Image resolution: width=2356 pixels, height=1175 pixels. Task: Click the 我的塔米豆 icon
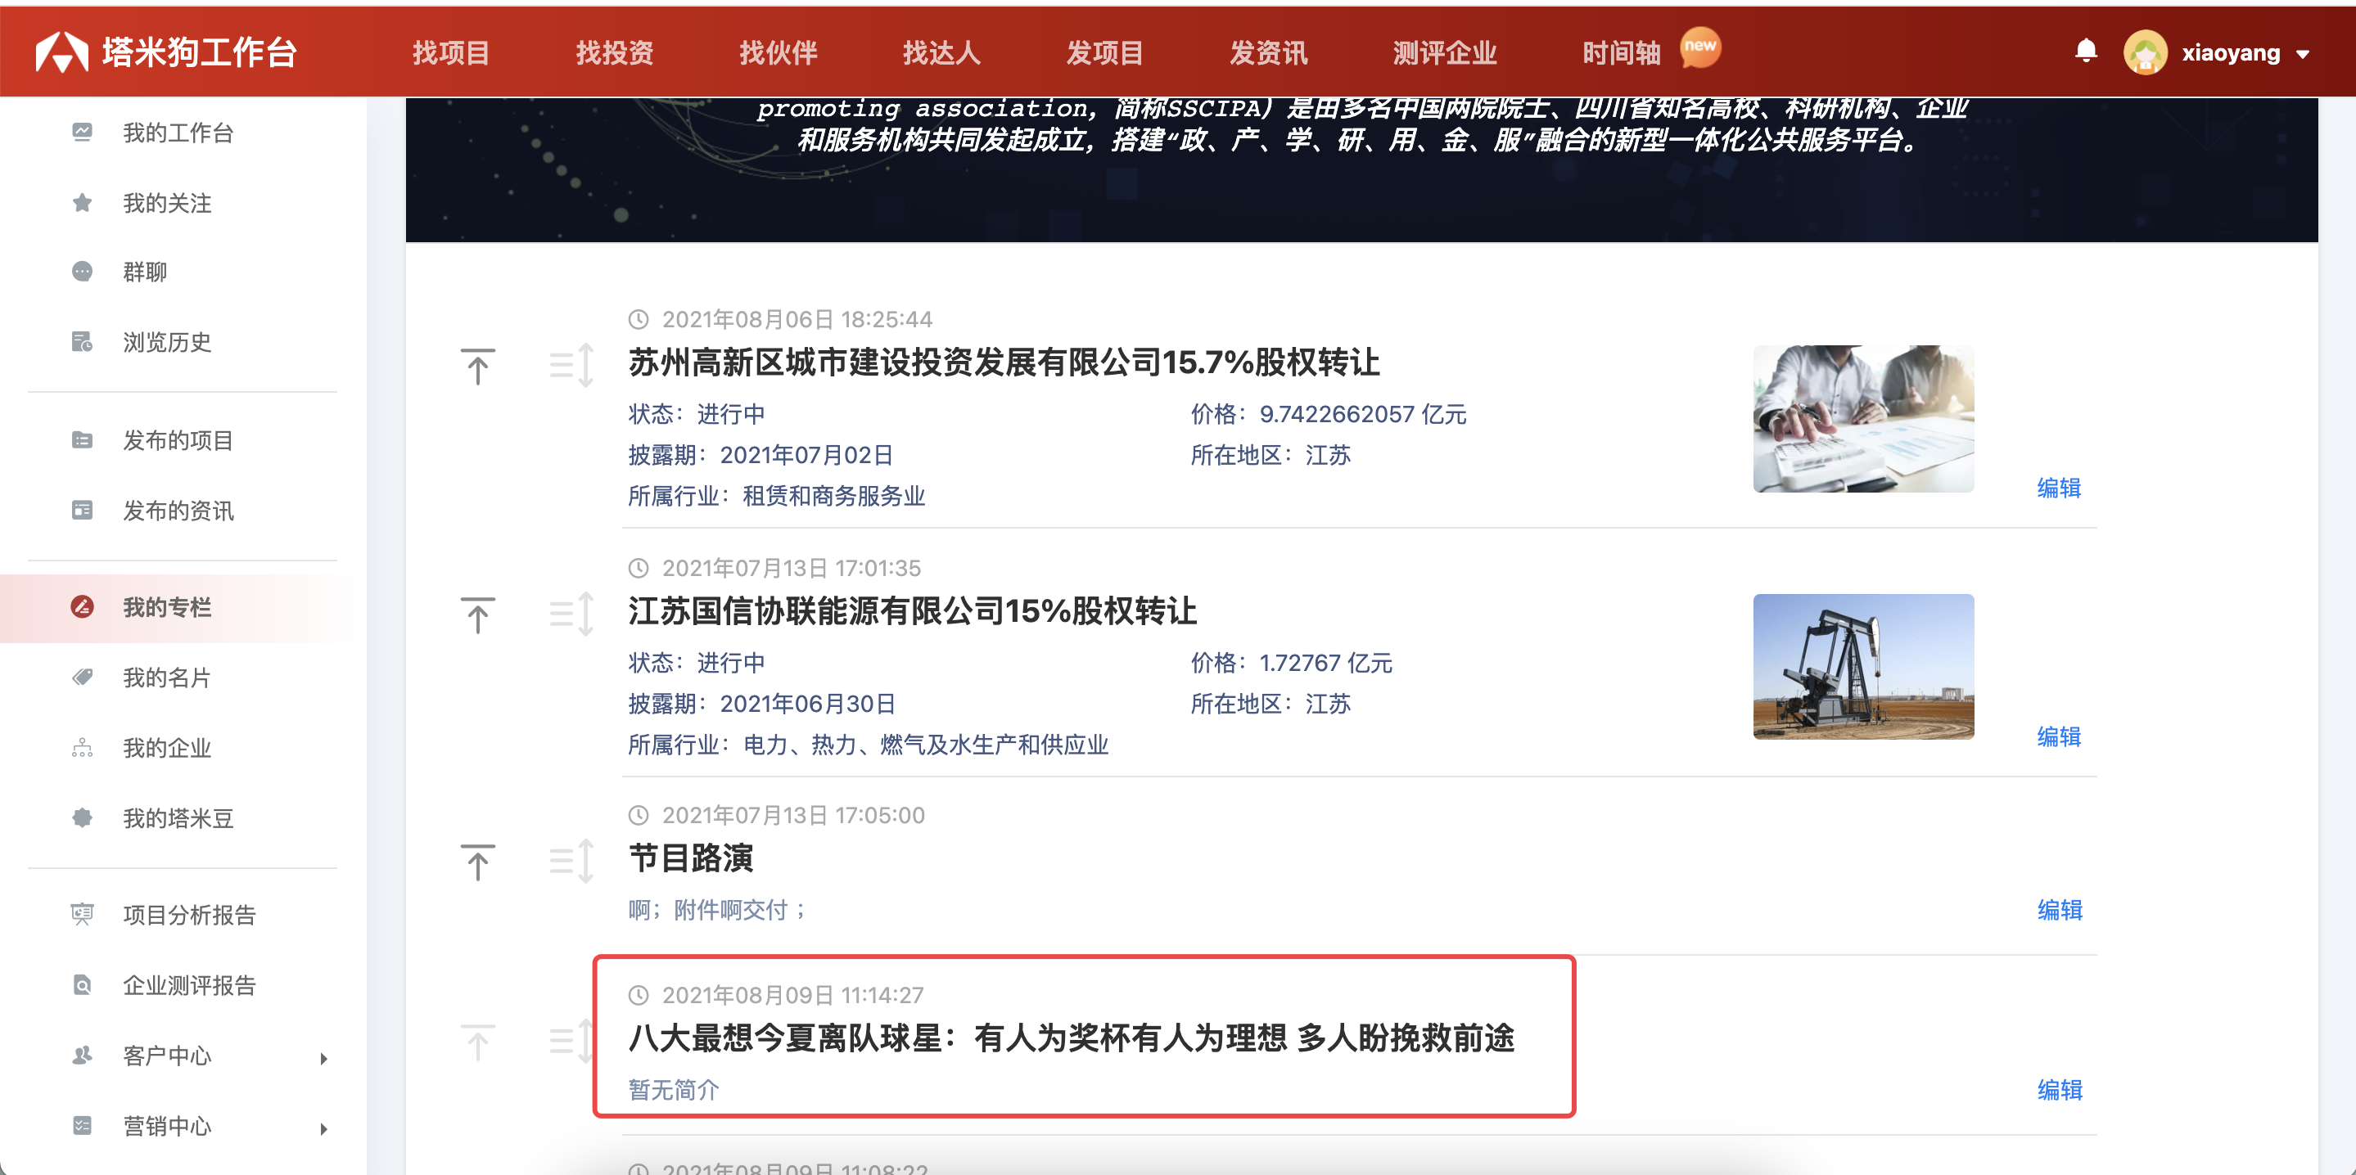coord(83,817)
